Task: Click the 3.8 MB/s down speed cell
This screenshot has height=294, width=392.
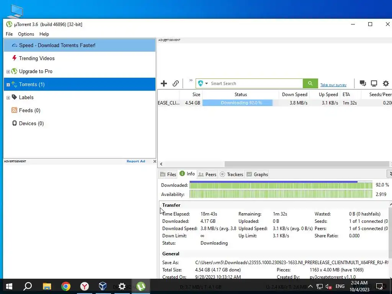Action: tap(299, 103)
